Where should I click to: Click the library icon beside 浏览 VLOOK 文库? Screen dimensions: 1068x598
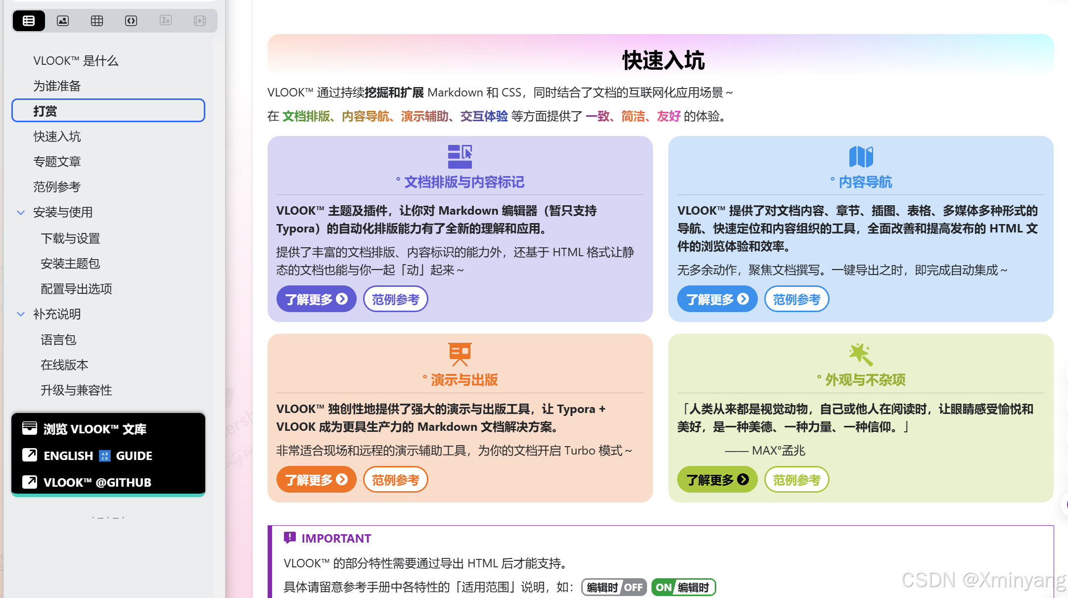click(30, 428)
